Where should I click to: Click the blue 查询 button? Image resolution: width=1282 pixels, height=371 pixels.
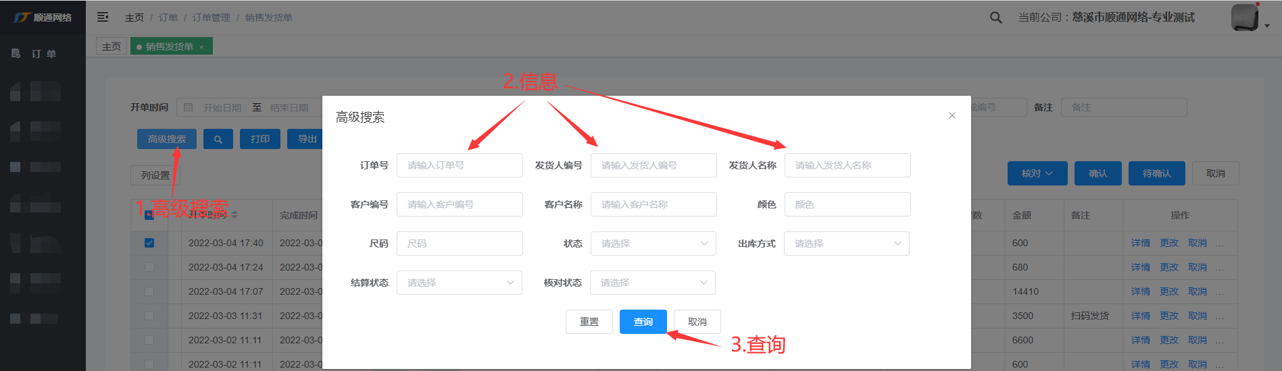click(x=643, y=322)
